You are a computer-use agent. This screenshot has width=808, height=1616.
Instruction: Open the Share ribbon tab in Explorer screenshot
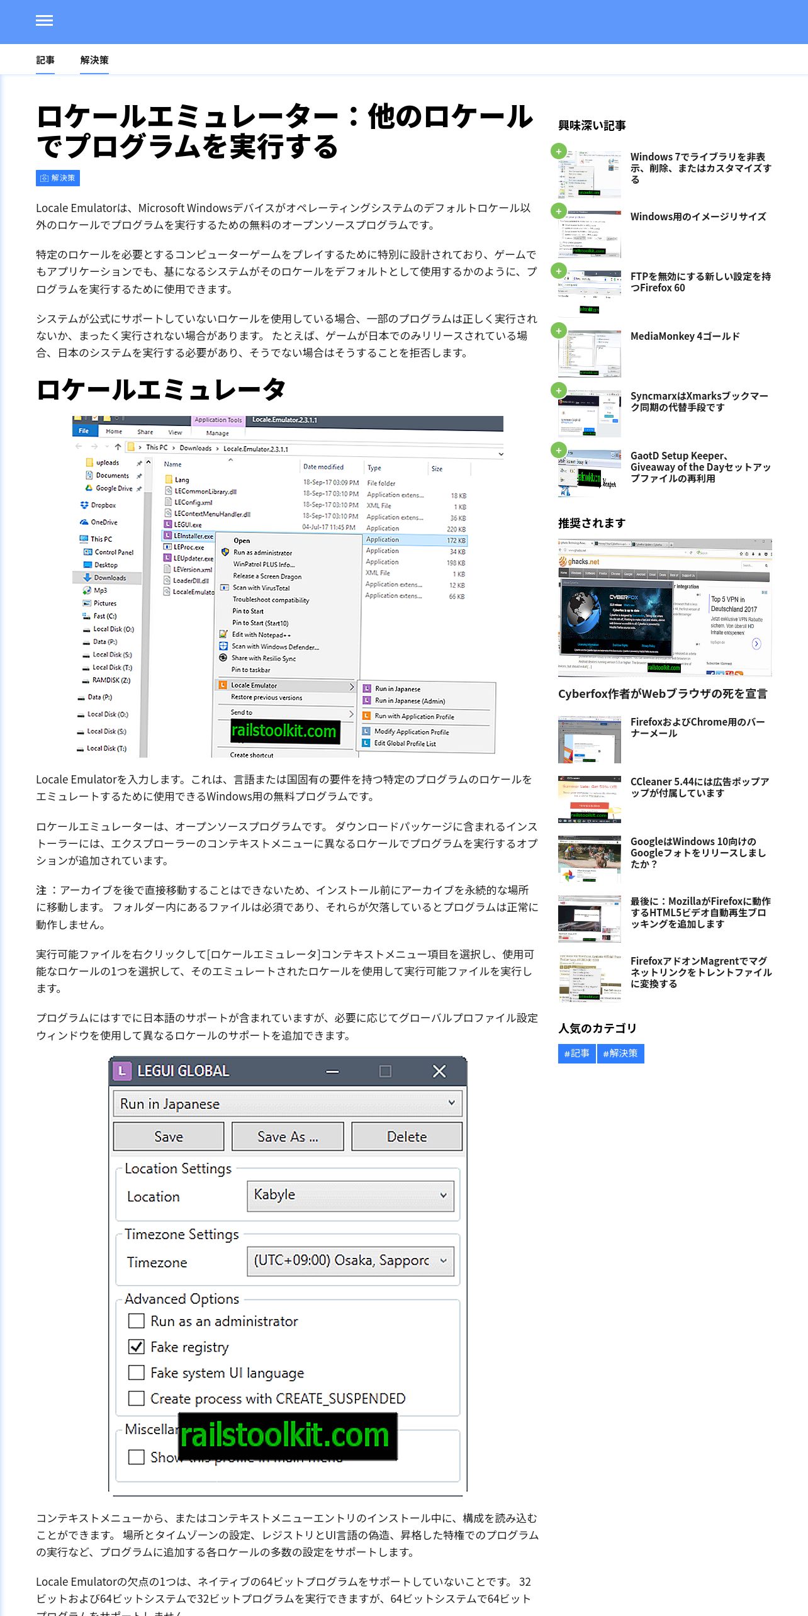click(145, 432)
